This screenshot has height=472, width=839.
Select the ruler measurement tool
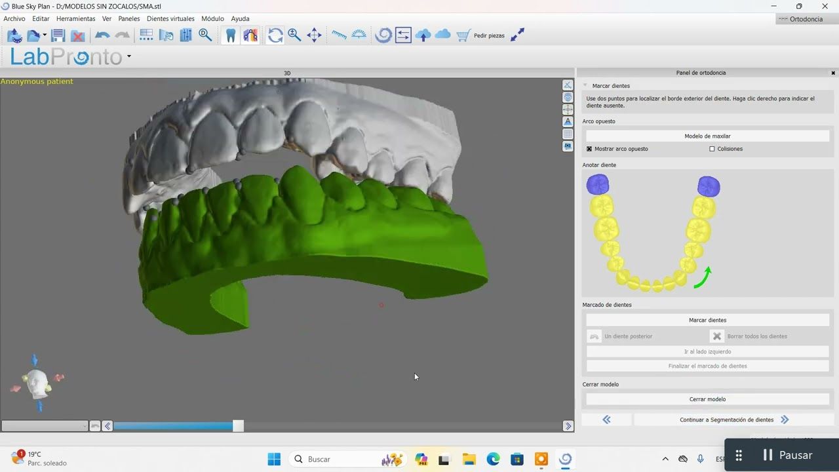[x=339, y=35]
